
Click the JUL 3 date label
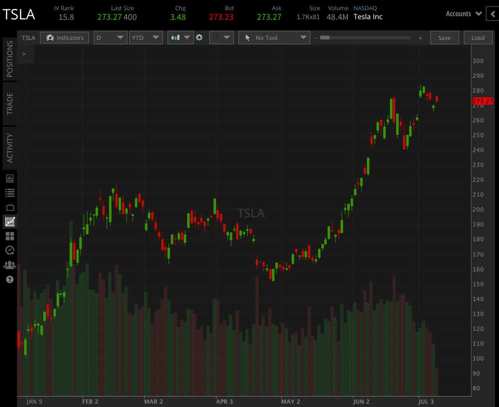point(426,402)
